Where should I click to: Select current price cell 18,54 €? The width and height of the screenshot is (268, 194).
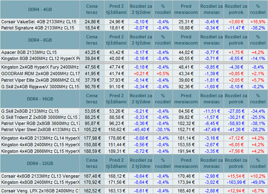tap(92, 28)
